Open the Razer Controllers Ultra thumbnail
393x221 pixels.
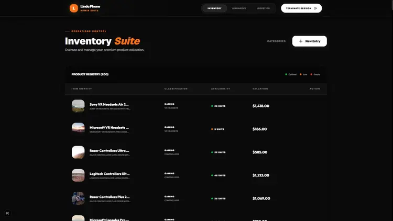[78, 152]
